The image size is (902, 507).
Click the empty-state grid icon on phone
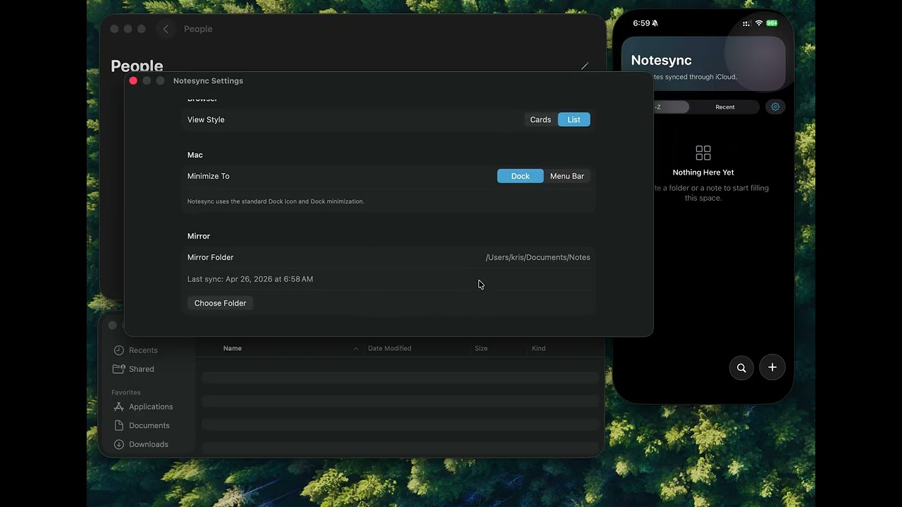(x=703, y=153)
